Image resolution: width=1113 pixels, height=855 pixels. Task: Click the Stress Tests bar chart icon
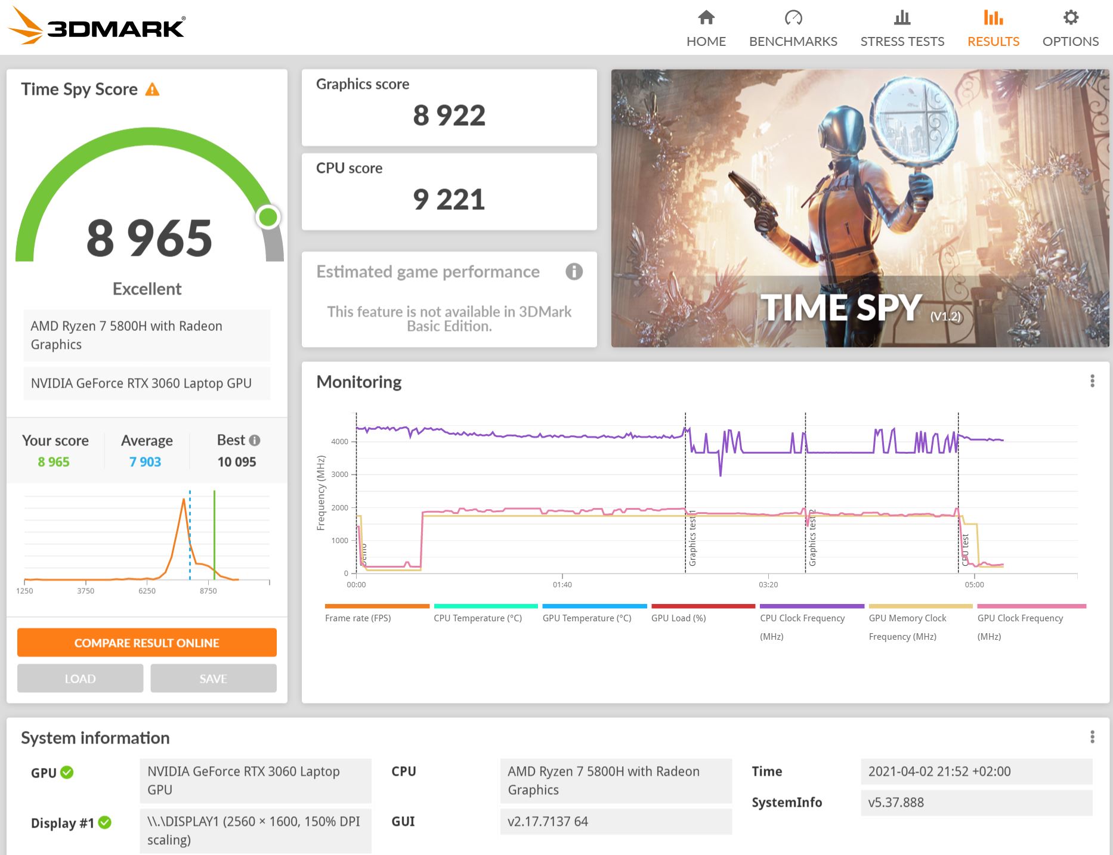coord(902,18)
